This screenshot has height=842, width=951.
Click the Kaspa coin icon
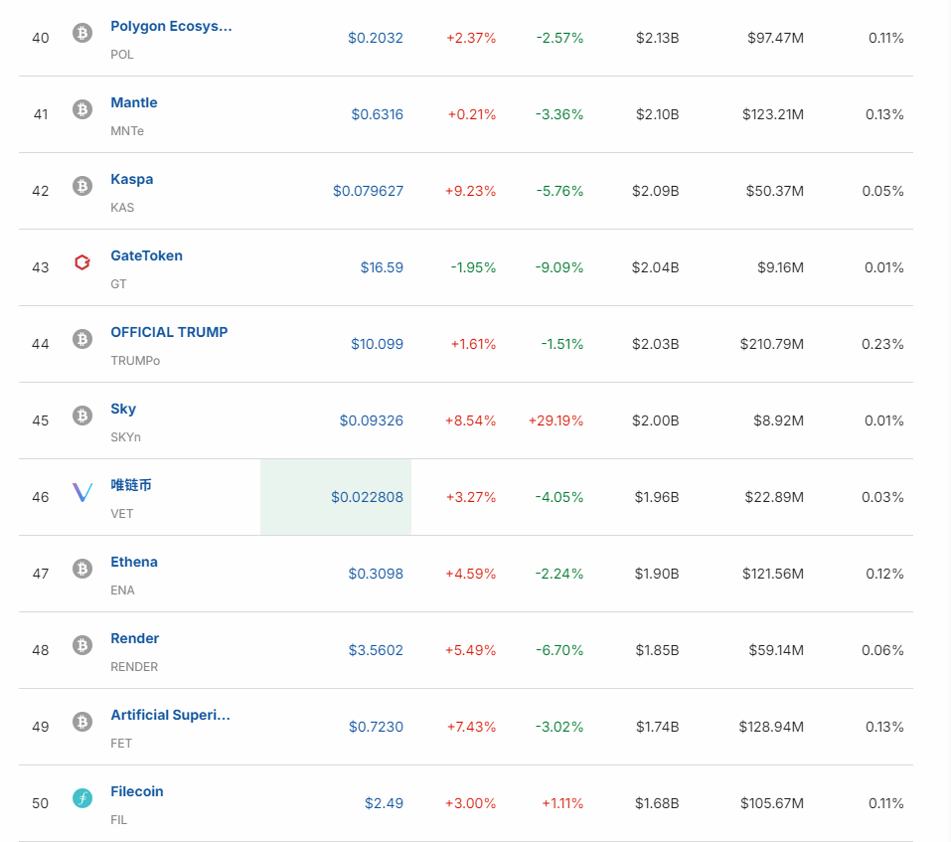tap(82, 186)
